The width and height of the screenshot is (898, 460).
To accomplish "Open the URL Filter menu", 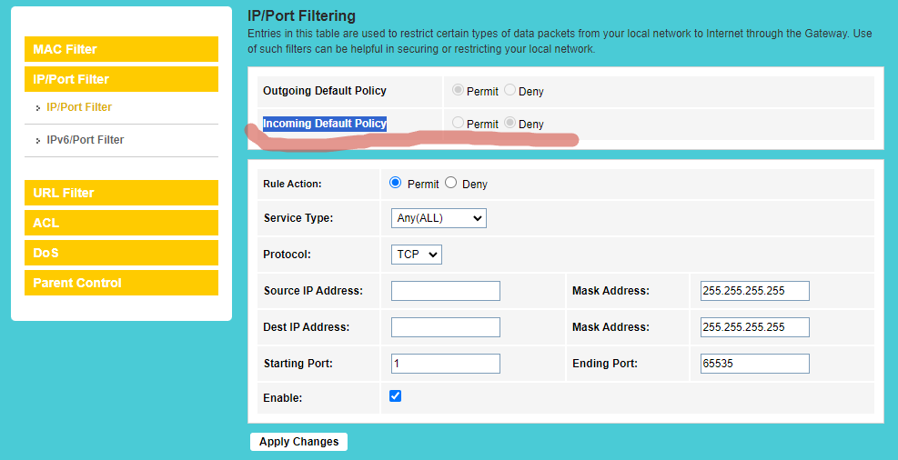I will (x=121, y=193).
